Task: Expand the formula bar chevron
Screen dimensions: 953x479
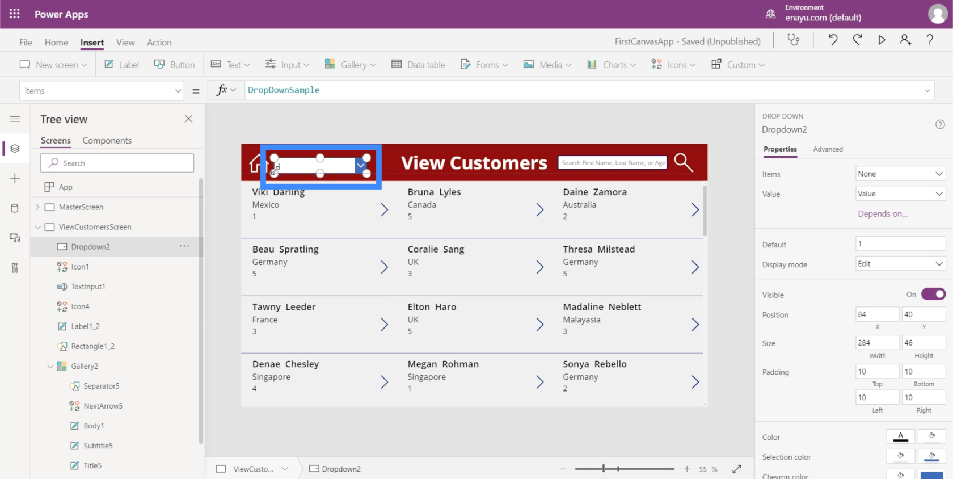Action: pos(927,90)
